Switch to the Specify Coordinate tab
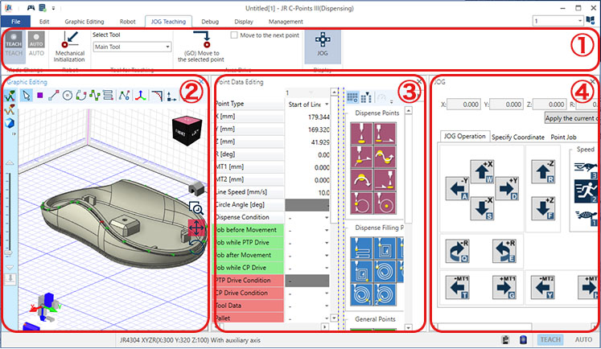 tap(517, 138)
